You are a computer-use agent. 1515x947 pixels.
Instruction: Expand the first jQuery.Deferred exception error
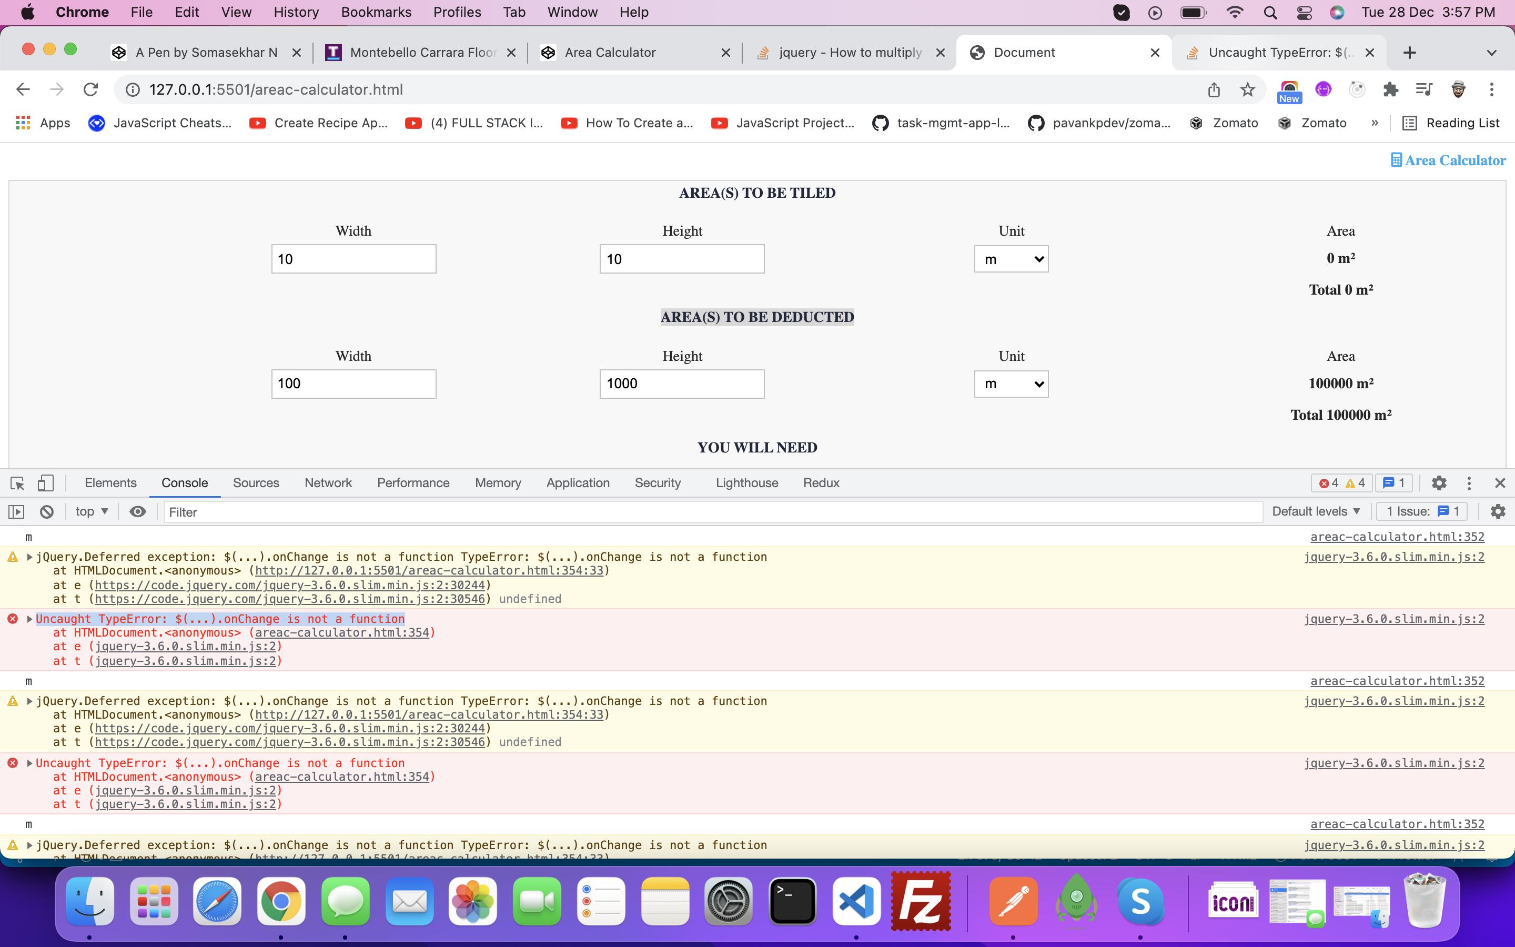point(31,557)
